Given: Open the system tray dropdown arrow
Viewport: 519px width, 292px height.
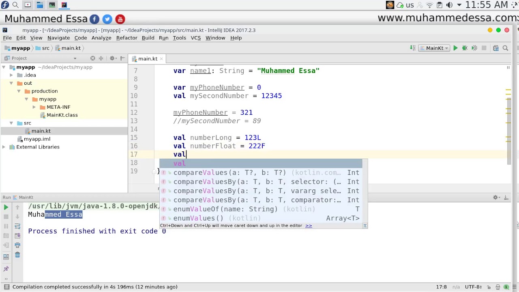Looking at the screenshot, I should (459, 5).
